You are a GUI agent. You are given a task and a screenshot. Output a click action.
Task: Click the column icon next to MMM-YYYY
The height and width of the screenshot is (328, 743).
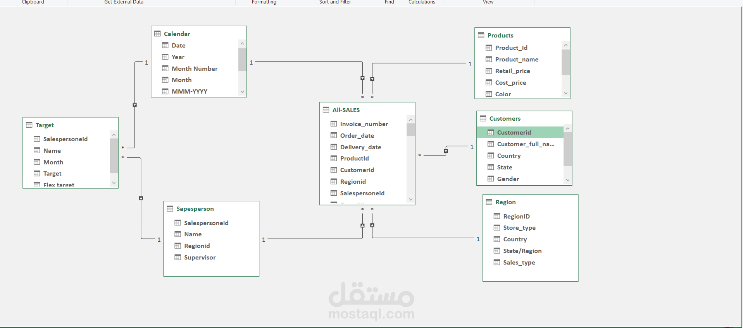coord(165,91)
